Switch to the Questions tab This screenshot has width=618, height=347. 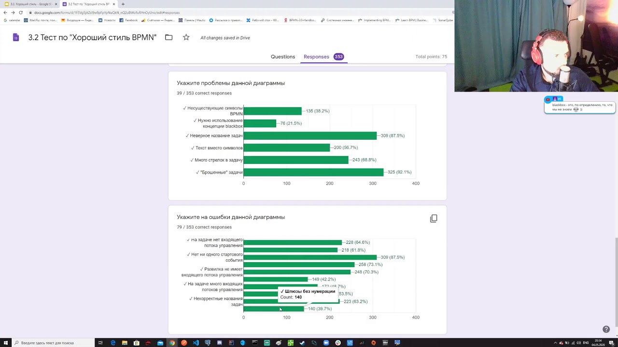coord(283,57)
